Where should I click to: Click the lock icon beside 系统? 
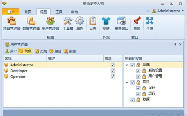(138, 65)
